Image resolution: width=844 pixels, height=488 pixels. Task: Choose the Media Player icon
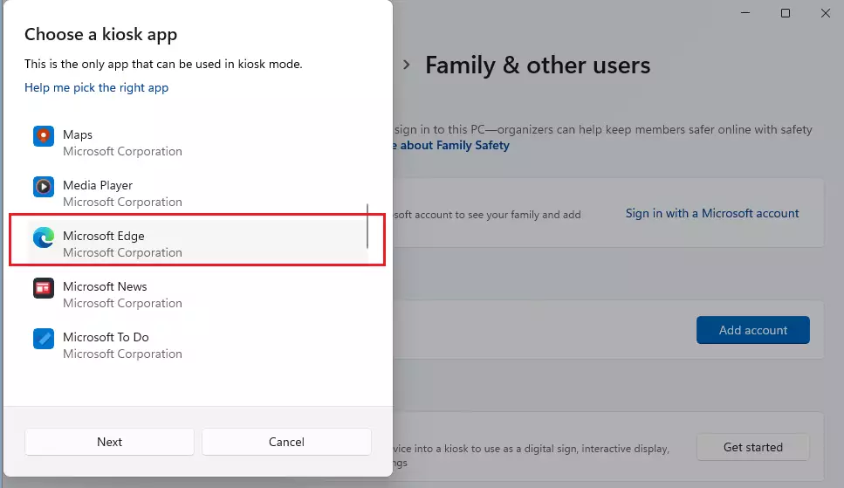(43, 187)
